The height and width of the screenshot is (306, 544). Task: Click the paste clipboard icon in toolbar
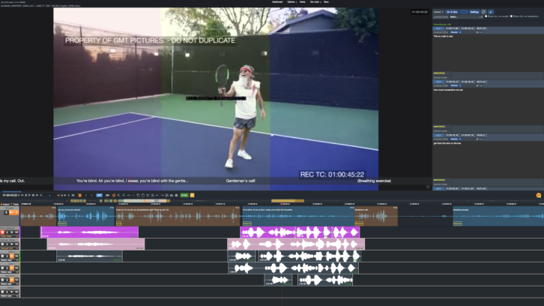pos(143,195)
